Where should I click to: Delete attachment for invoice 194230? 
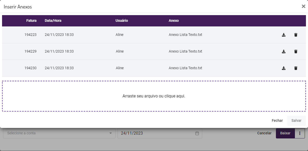point(296,68)
